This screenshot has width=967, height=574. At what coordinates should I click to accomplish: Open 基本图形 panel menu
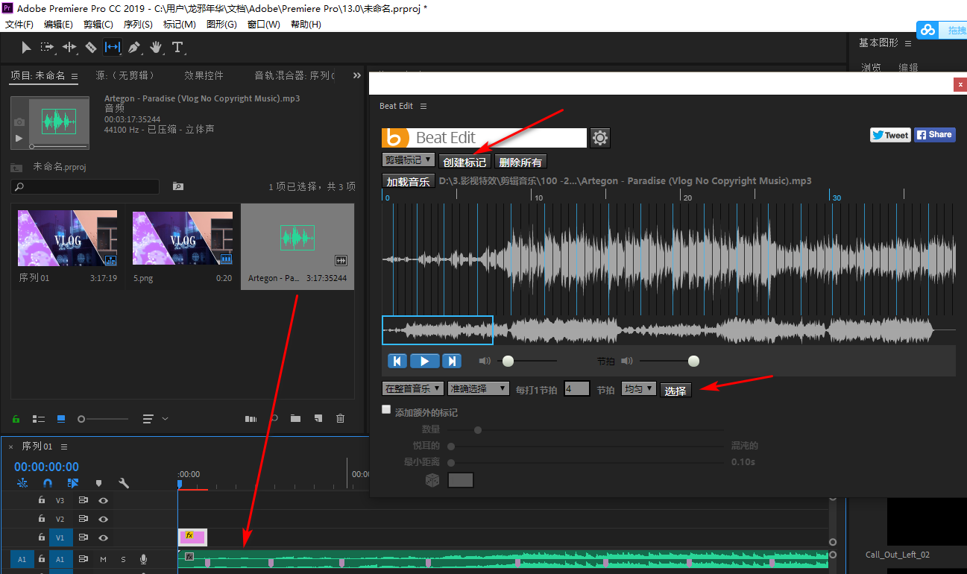(x=909, y=43)
